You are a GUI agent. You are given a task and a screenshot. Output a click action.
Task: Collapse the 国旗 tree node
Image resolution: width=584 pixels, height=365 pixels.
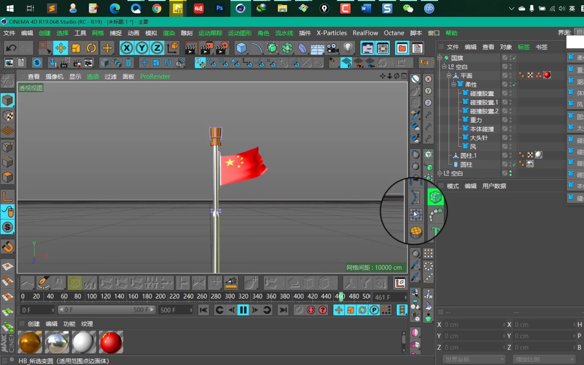click(440, 57)
